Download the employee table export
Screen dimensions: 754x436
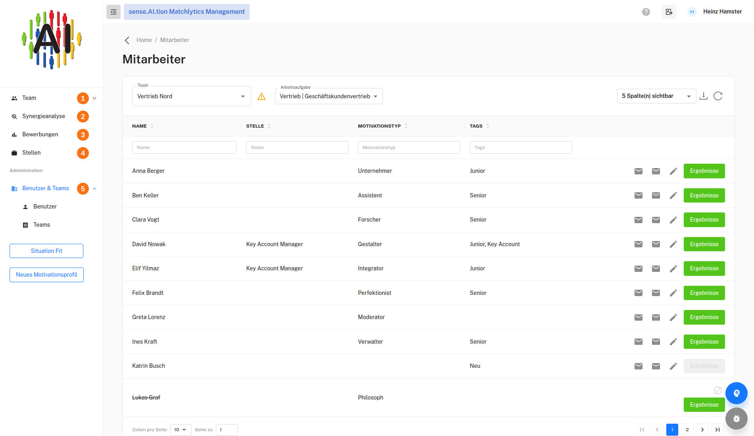pos(704,96)
